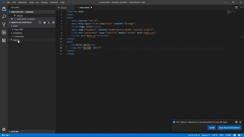This screenshot has height=137, width=244.
Task: Open the editor More Actions menu
Action: [x=241, y=8]
